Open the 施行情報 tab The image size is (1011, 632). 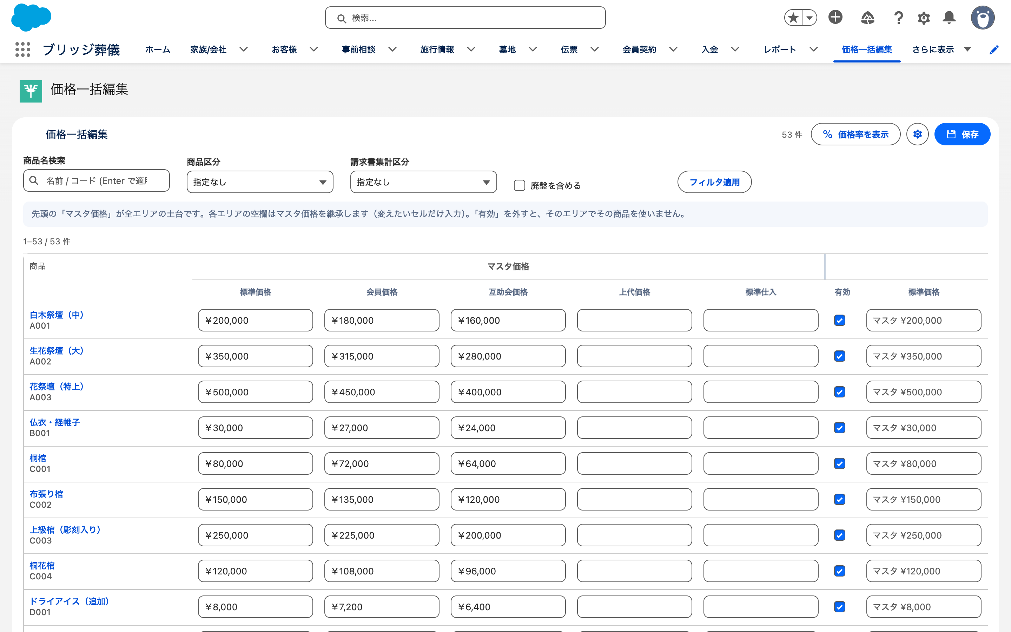click(437, 49)
